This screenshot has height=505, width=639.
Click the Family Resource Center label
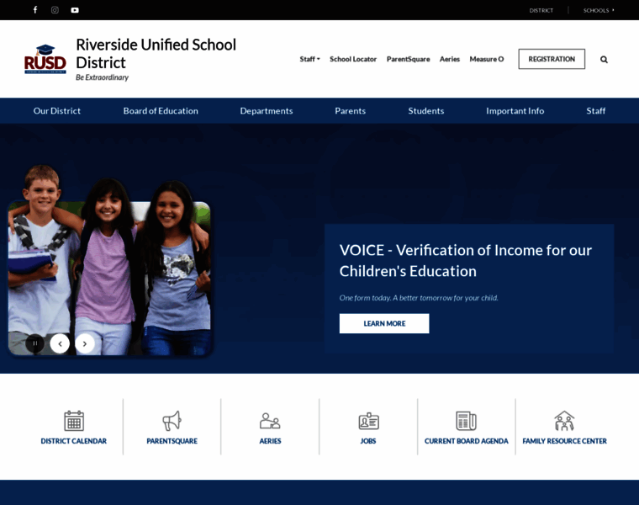pos(564,441)
